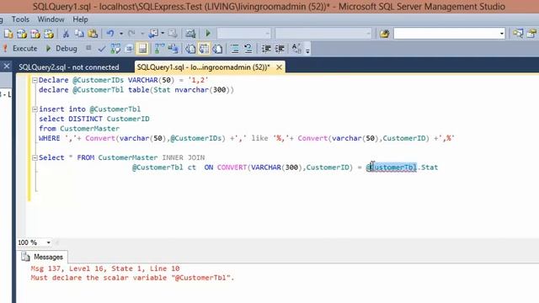
Task: Click the Paste clipboard icon
Action: click(x=93, y=34)
